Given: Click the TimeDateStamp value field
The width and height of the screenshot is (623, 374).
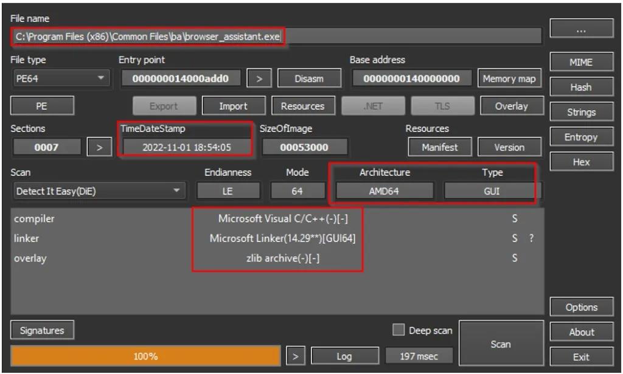Looking at the screenshot, I should tap(187, 147).
